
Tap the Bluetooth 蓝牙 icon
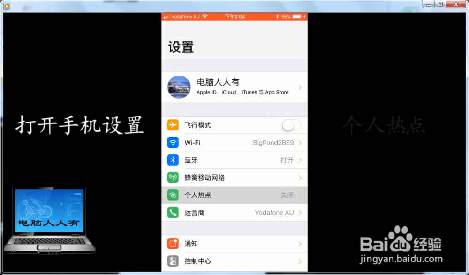click(173, 160)
